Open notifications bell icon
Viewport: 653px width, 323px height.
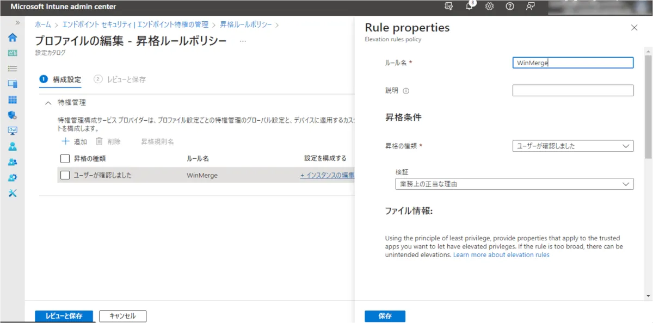coord(470,7)
